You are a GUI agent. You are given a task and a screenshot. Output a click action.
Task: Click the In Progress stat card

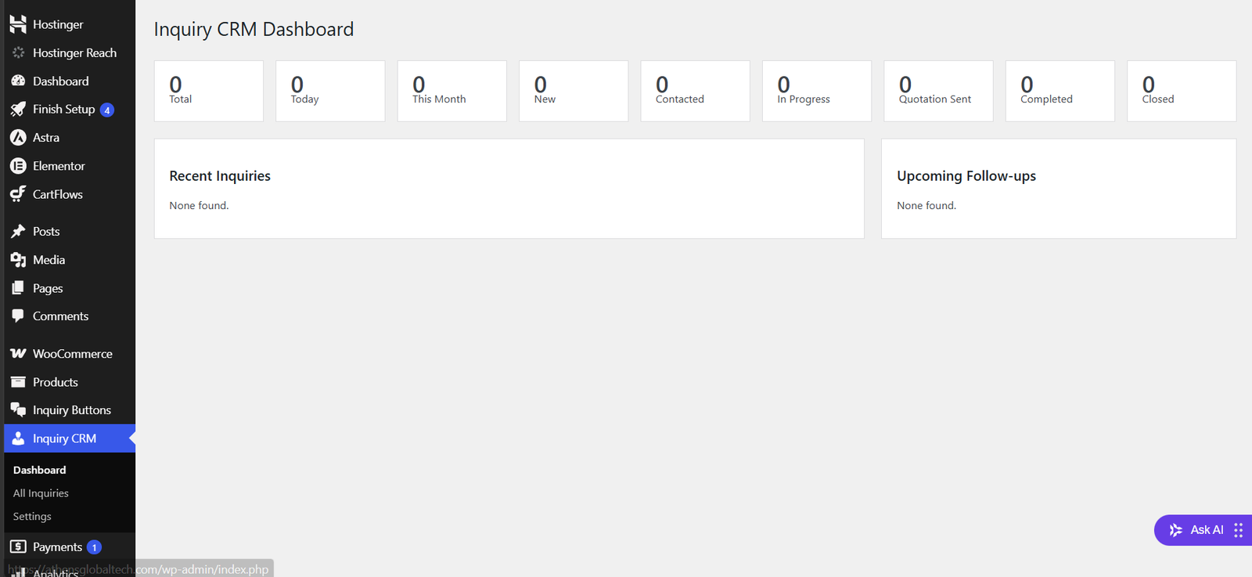(x=817, y=91)
